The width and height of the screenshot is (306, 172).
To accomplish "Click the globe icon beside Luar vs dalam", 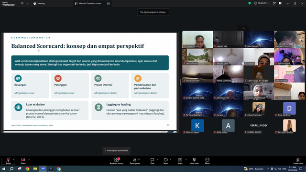I will pyautogui.click(x=18, y=107).
